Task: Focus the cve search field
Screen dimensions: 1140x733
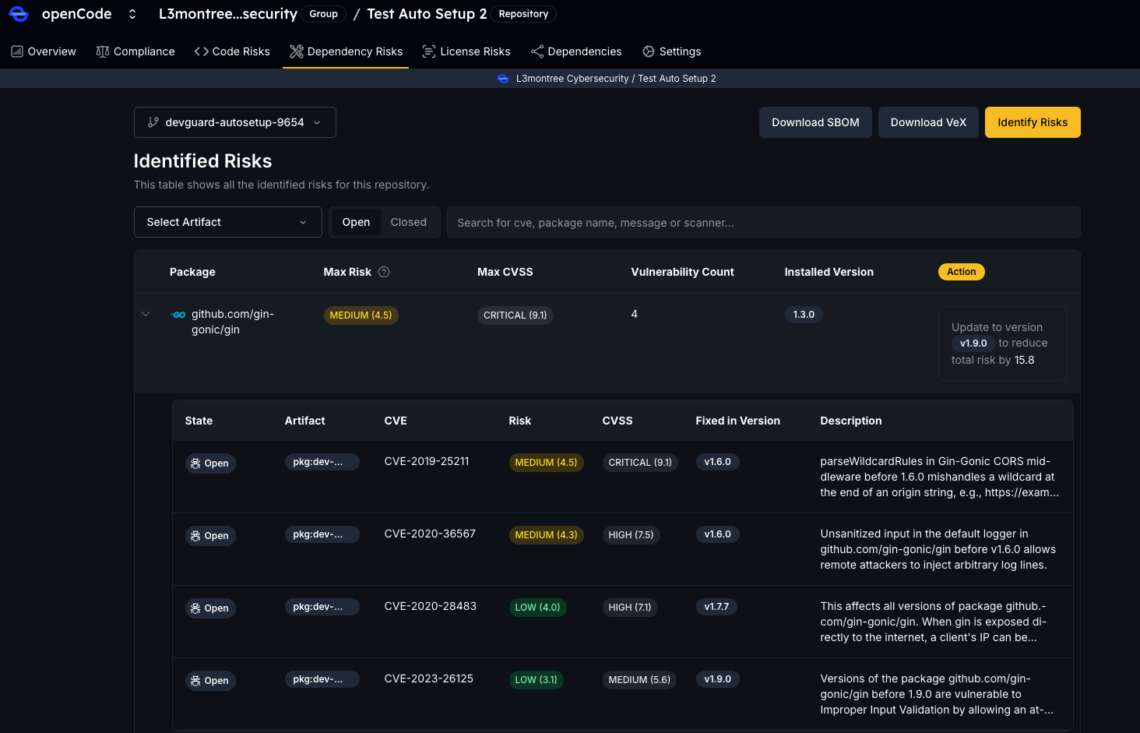Action: (763, 222)
